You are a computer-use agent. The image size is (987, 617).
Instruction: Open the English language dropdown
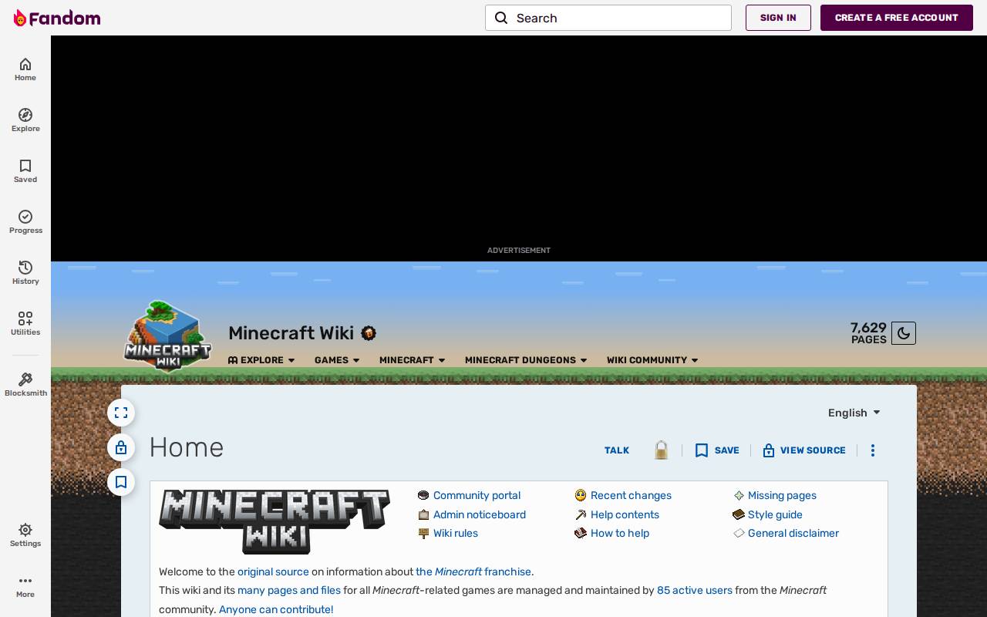coord(854,413)
